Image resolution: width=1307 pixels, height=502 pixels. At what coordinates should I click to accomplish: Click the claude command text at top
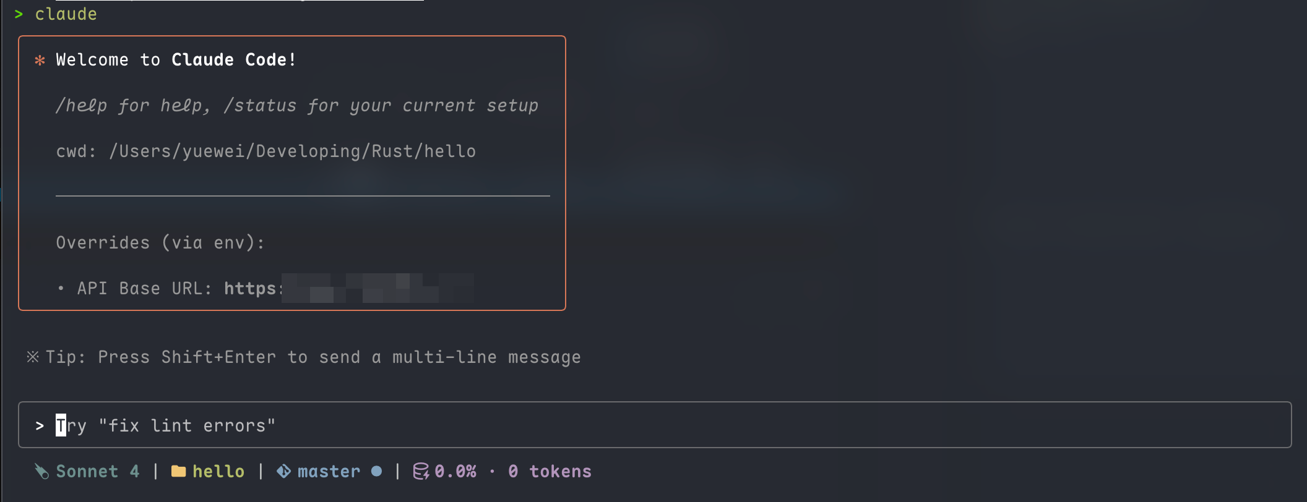(x=66, y=14)
